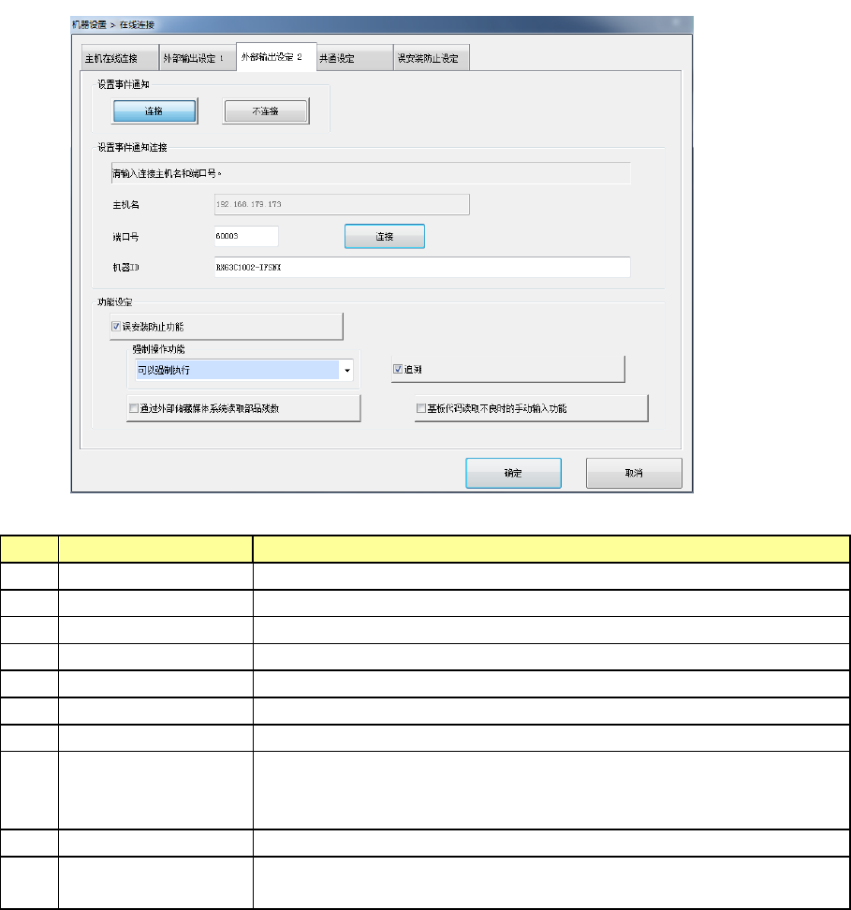Toggle the 追溯 checkbox
Image resolution: width=851 pixels, height=910 pixels.
tap(398, 369)
